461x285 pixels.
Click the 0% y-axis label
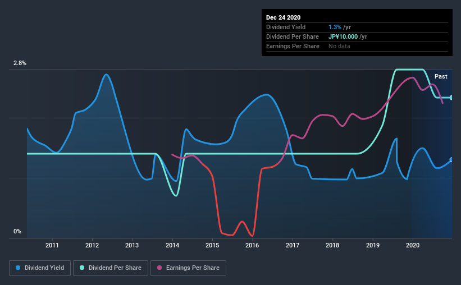click(x=17, y=231)
